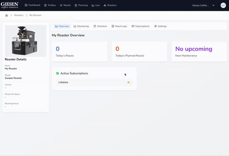Screen dimensions: 229x156
Task: Click the GIESEN coffee-roasters logo
Action: pyautogui.click(x=10, y=5)
